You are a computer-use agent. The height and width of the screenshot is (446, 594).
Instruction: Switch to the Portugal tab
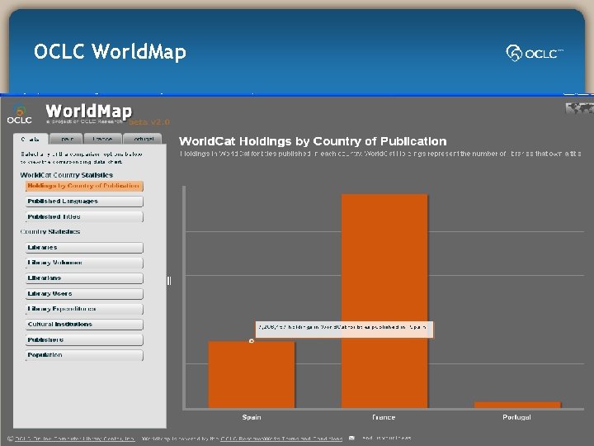pyautogui.click(x=143, y=140)
